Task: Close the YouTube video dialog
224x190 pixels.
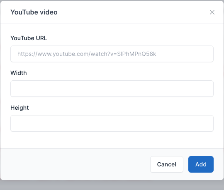Action: pos(212,12)
